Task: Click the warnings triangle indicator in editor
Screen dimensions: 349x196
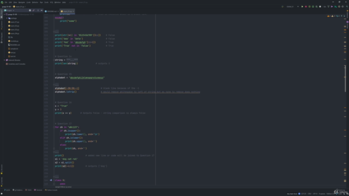Action: 333,16
